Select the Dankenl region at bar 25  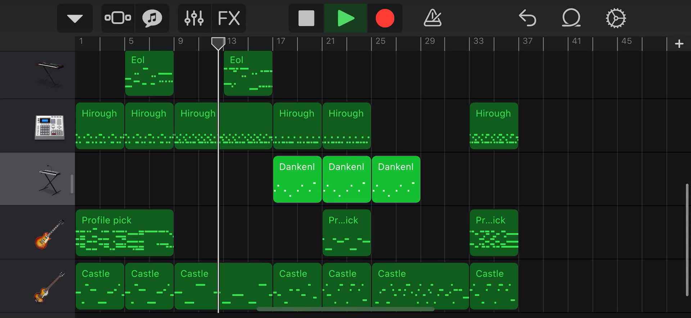396,179
